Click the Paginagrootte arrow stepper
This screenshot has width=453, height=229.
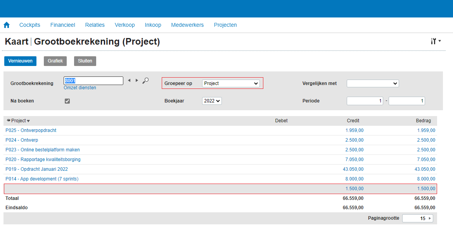point(429,219)
